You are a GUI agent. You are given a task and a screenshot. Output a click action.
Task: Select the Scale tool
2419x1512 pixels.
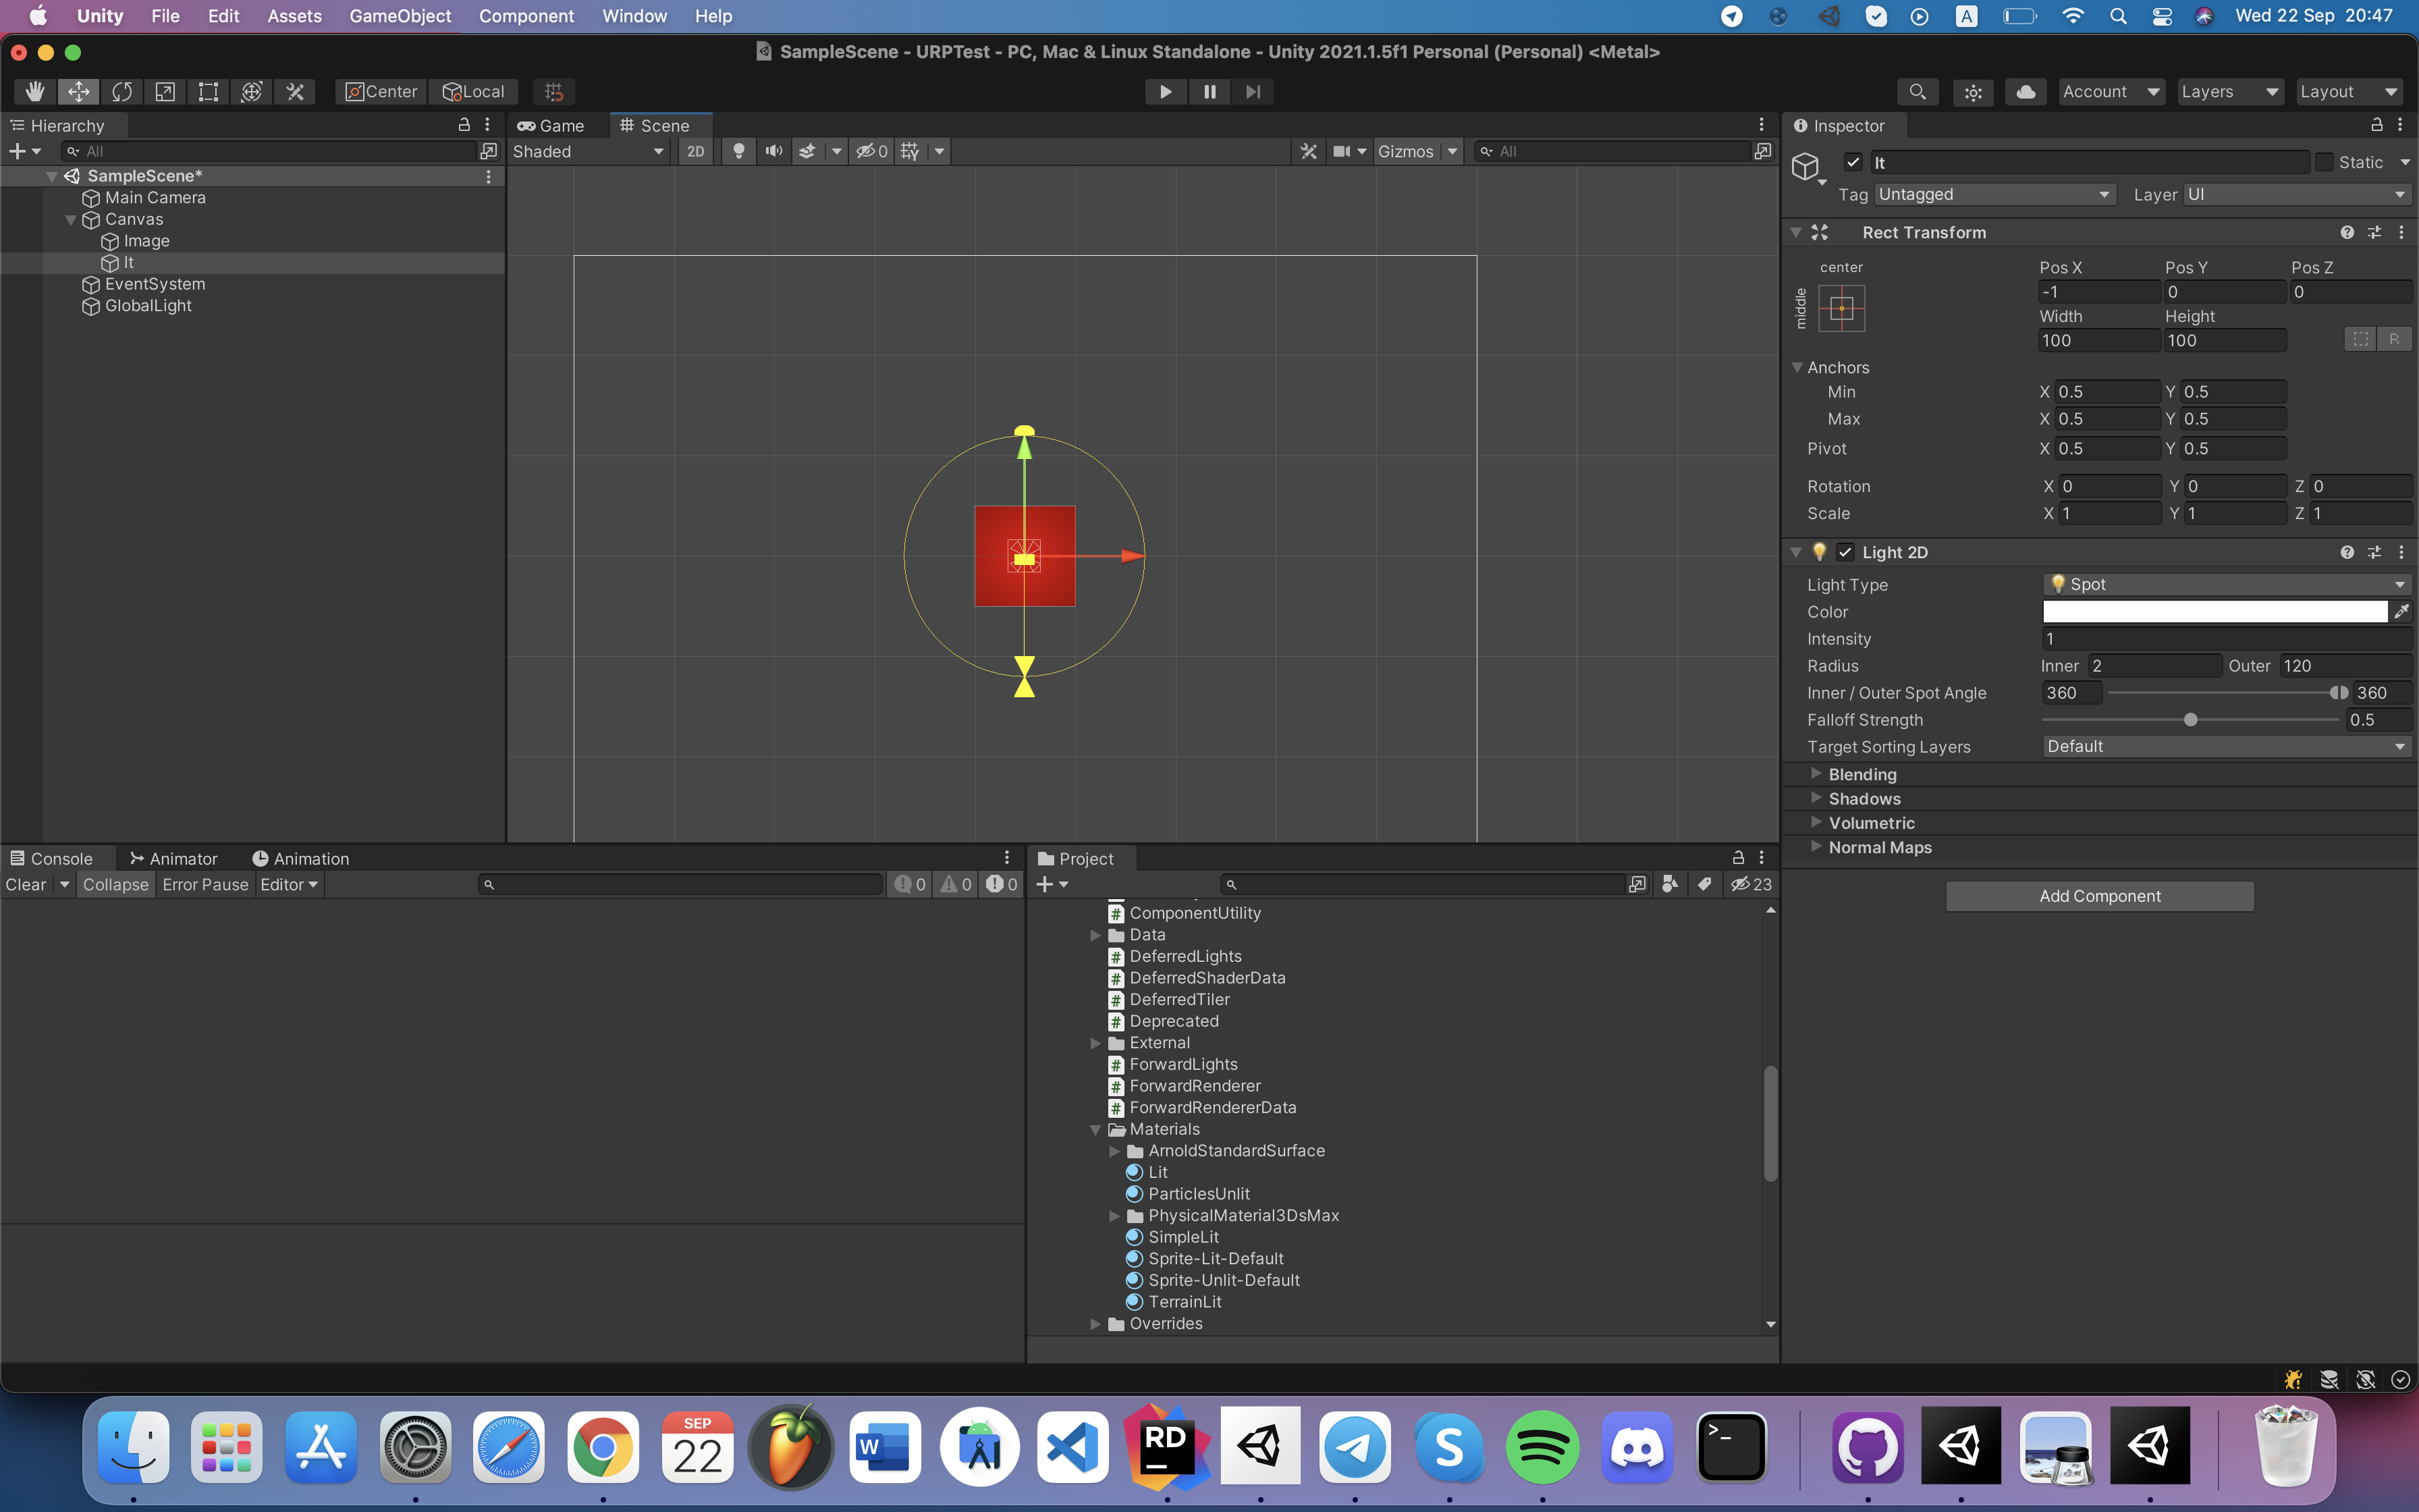(x=165, y=92)
